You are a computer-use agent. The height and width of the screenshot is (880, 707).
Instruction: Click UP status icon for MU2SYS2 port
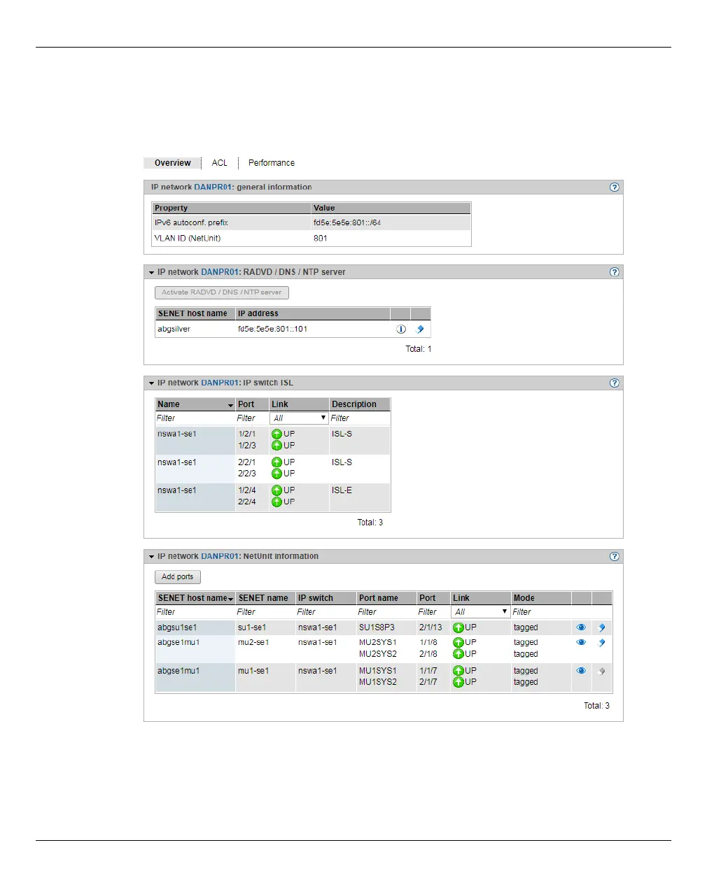tap(458, 654)
